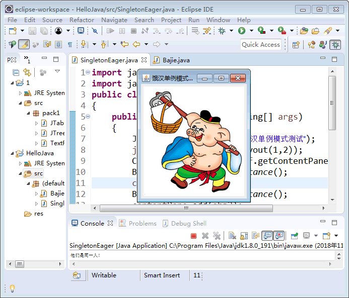Collapse the fold marker at line 5
Viewport: 349px width, 298px height.
88,117
